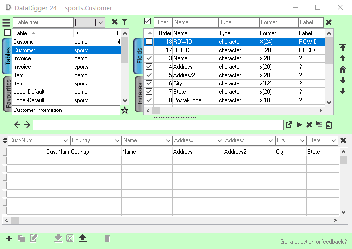Open the clipboard icon beside the query box
Viewport: 352px width, 249px height.
(329, 125)
